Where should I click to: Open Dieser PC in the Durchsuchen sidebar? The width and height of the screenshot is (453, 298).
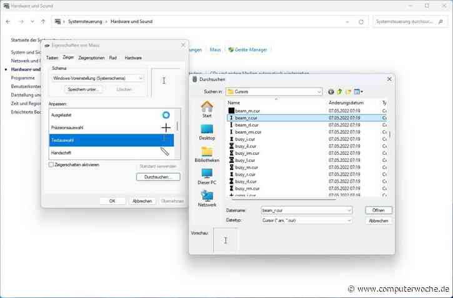(207, 177)
